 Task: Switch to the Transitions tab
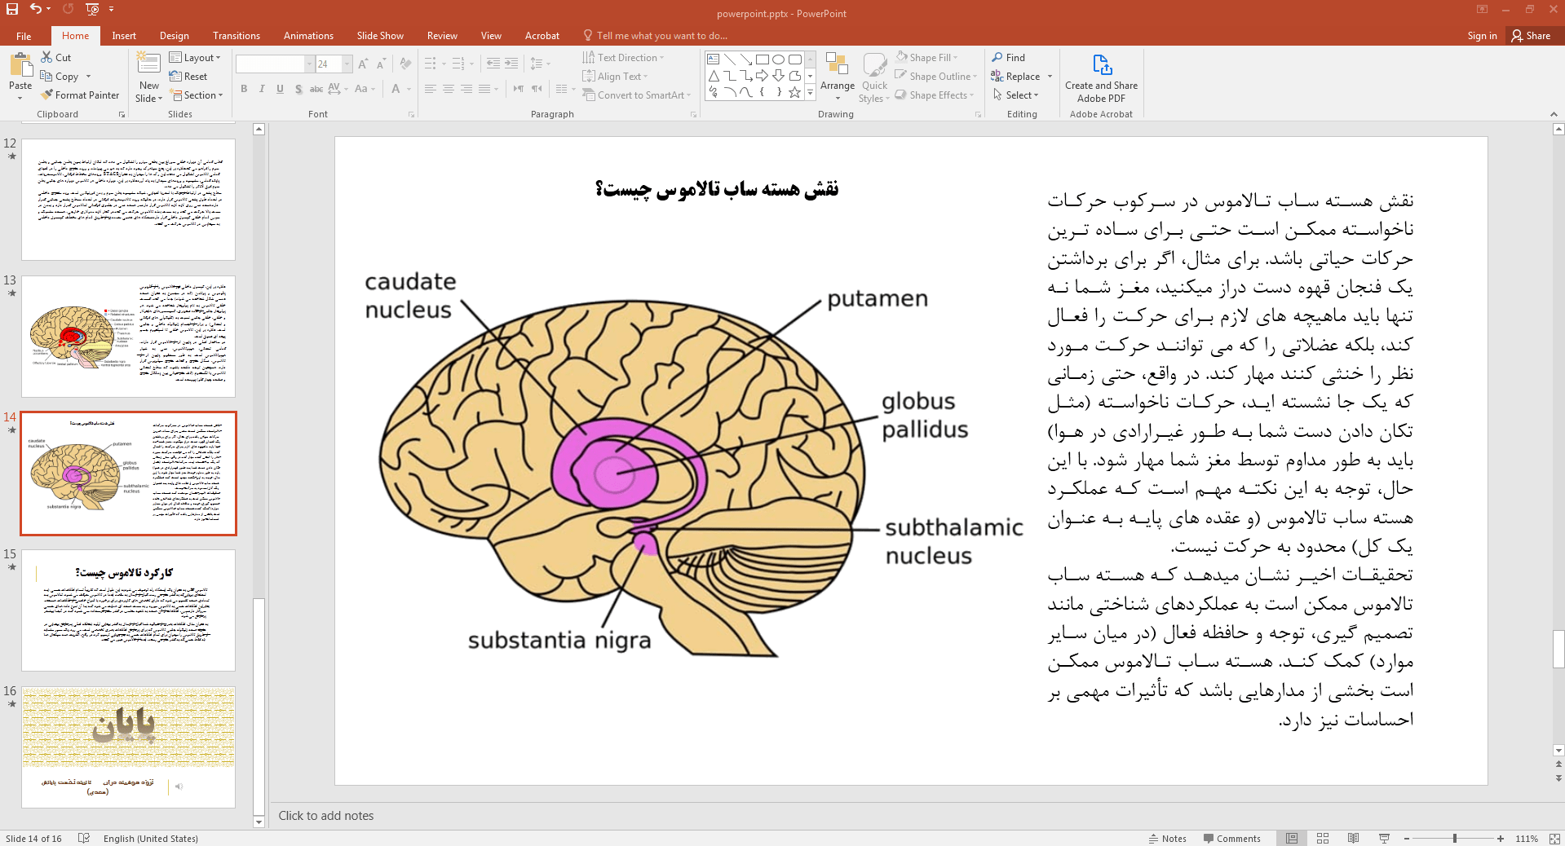click(x=237, y=35)
